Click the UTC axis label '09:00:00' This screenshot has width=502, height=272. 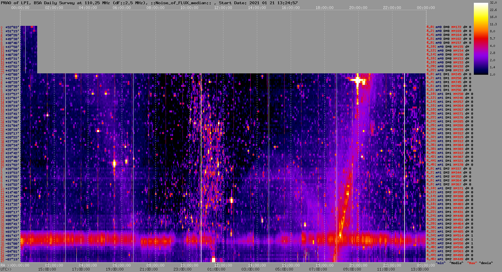(x=352, y=269)
